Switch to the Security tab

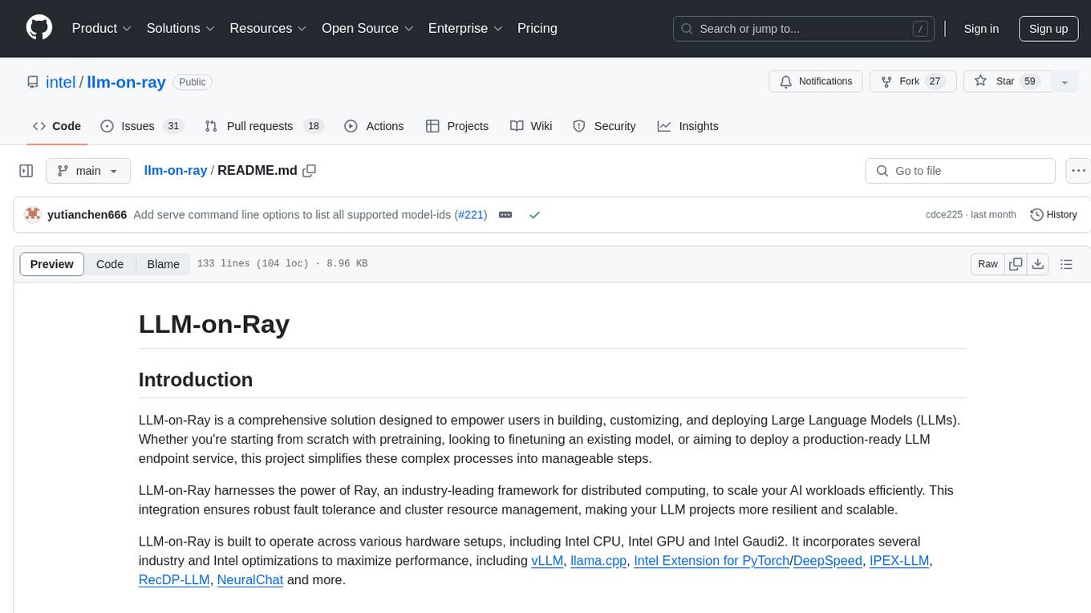point(604,126)
